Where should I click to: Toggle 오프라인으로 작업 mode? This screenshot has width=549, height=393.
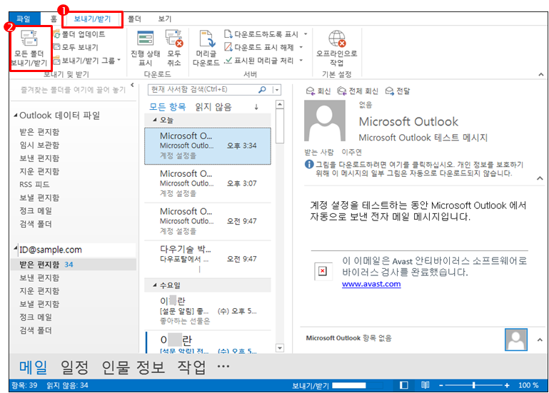336,48
